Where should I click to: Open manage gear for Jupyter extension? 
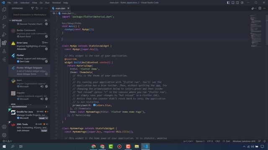[x=46, y=99]
